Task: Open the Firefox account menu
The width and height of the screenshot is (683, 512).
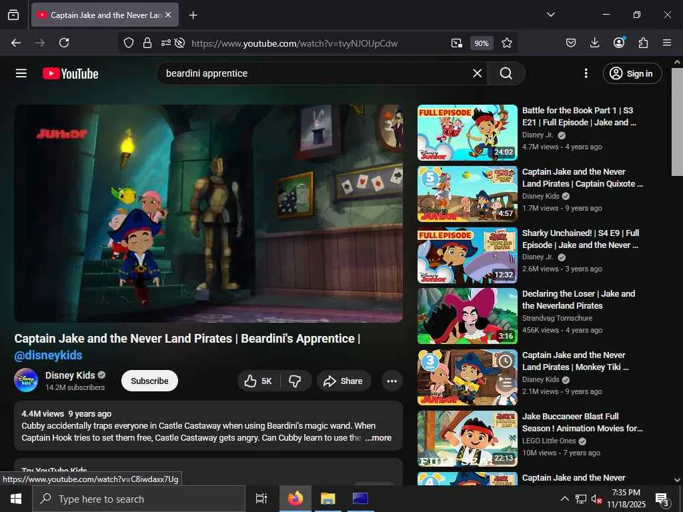Action: [619, 43]
